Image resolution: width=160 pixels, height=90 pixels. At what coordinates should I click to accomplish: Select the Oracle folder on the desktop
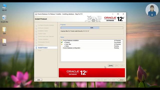(x=4, y=42)
